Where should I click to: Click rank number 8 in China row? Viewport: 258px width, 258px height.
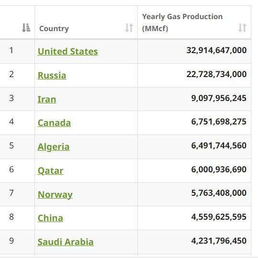click(x=11, y=217)
